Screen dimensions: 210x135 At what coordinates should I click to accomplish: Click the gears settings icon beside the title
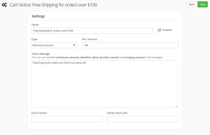pos(4,5)
